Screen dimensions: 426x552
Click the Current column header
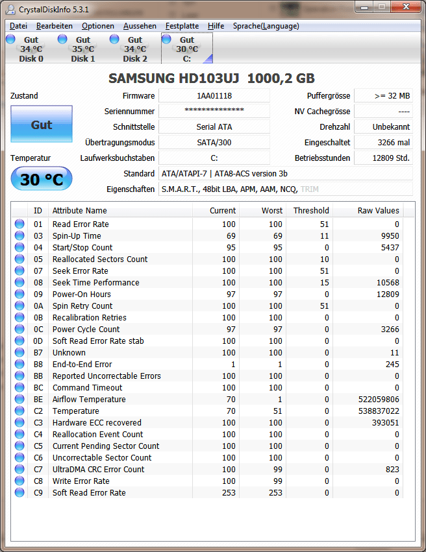pos(216,211)
